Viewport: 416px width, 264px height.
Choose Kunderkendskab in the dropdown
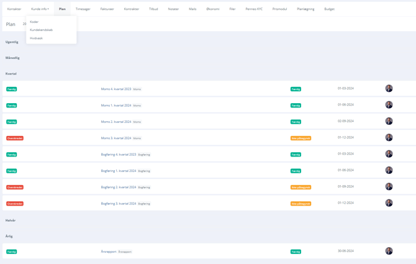(41, 30)
